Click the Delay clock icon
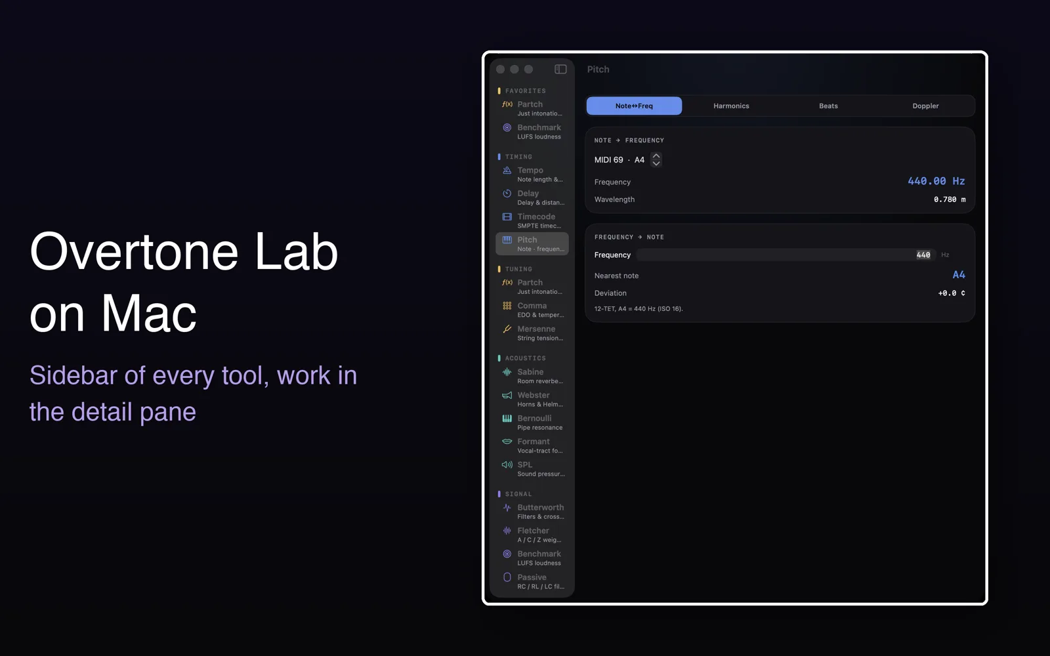The width and height of the screenshot is (1050, 656). tap(507, 194)
